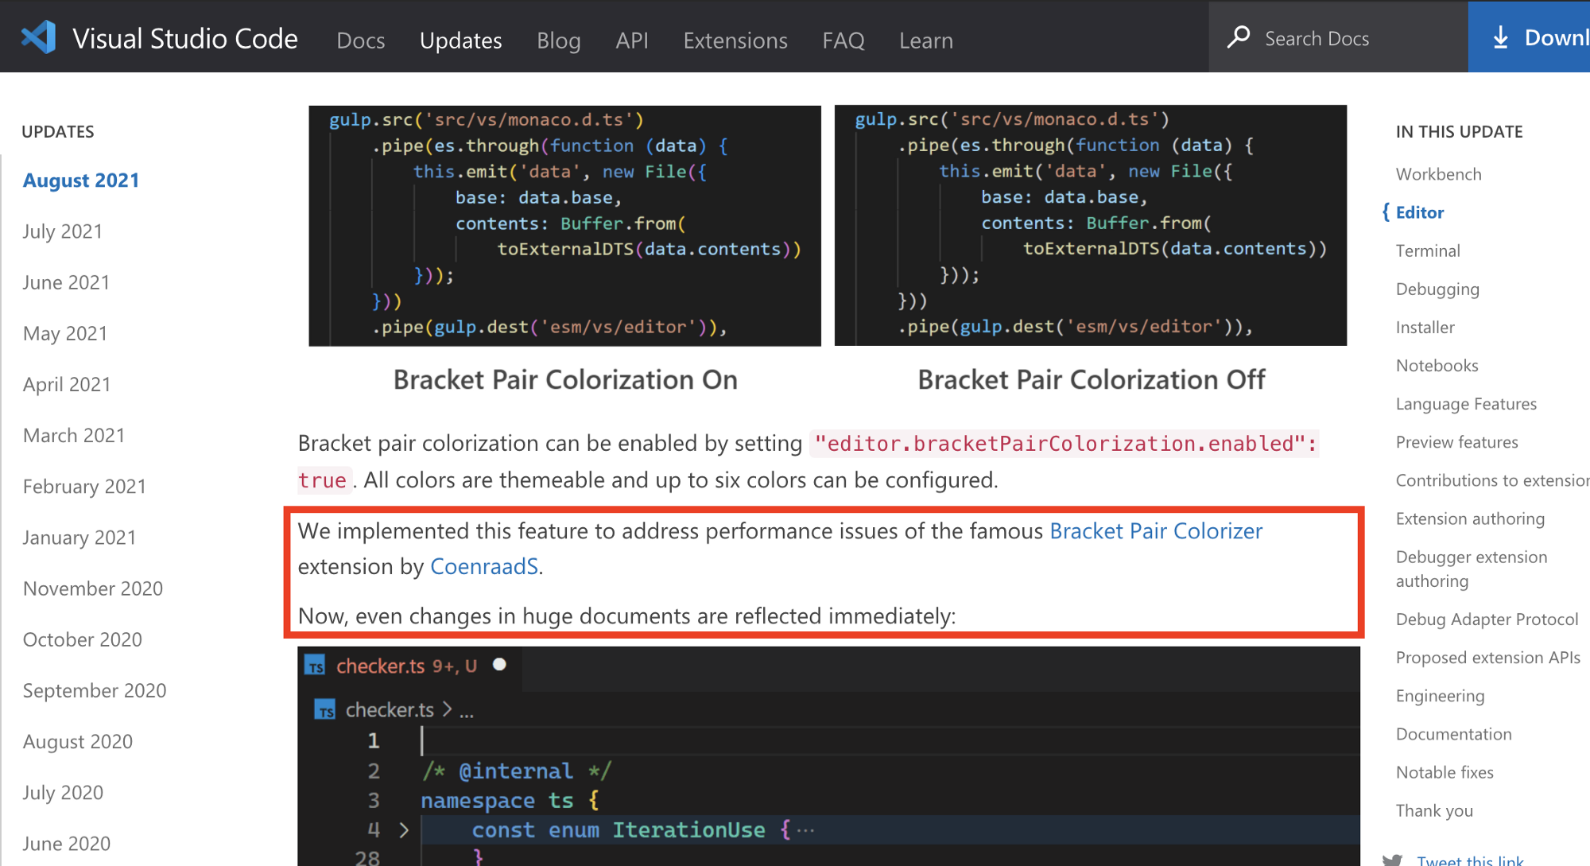Jump to Engineering section
This screenshot has width=1590, height=866.
pos(1440,696)
